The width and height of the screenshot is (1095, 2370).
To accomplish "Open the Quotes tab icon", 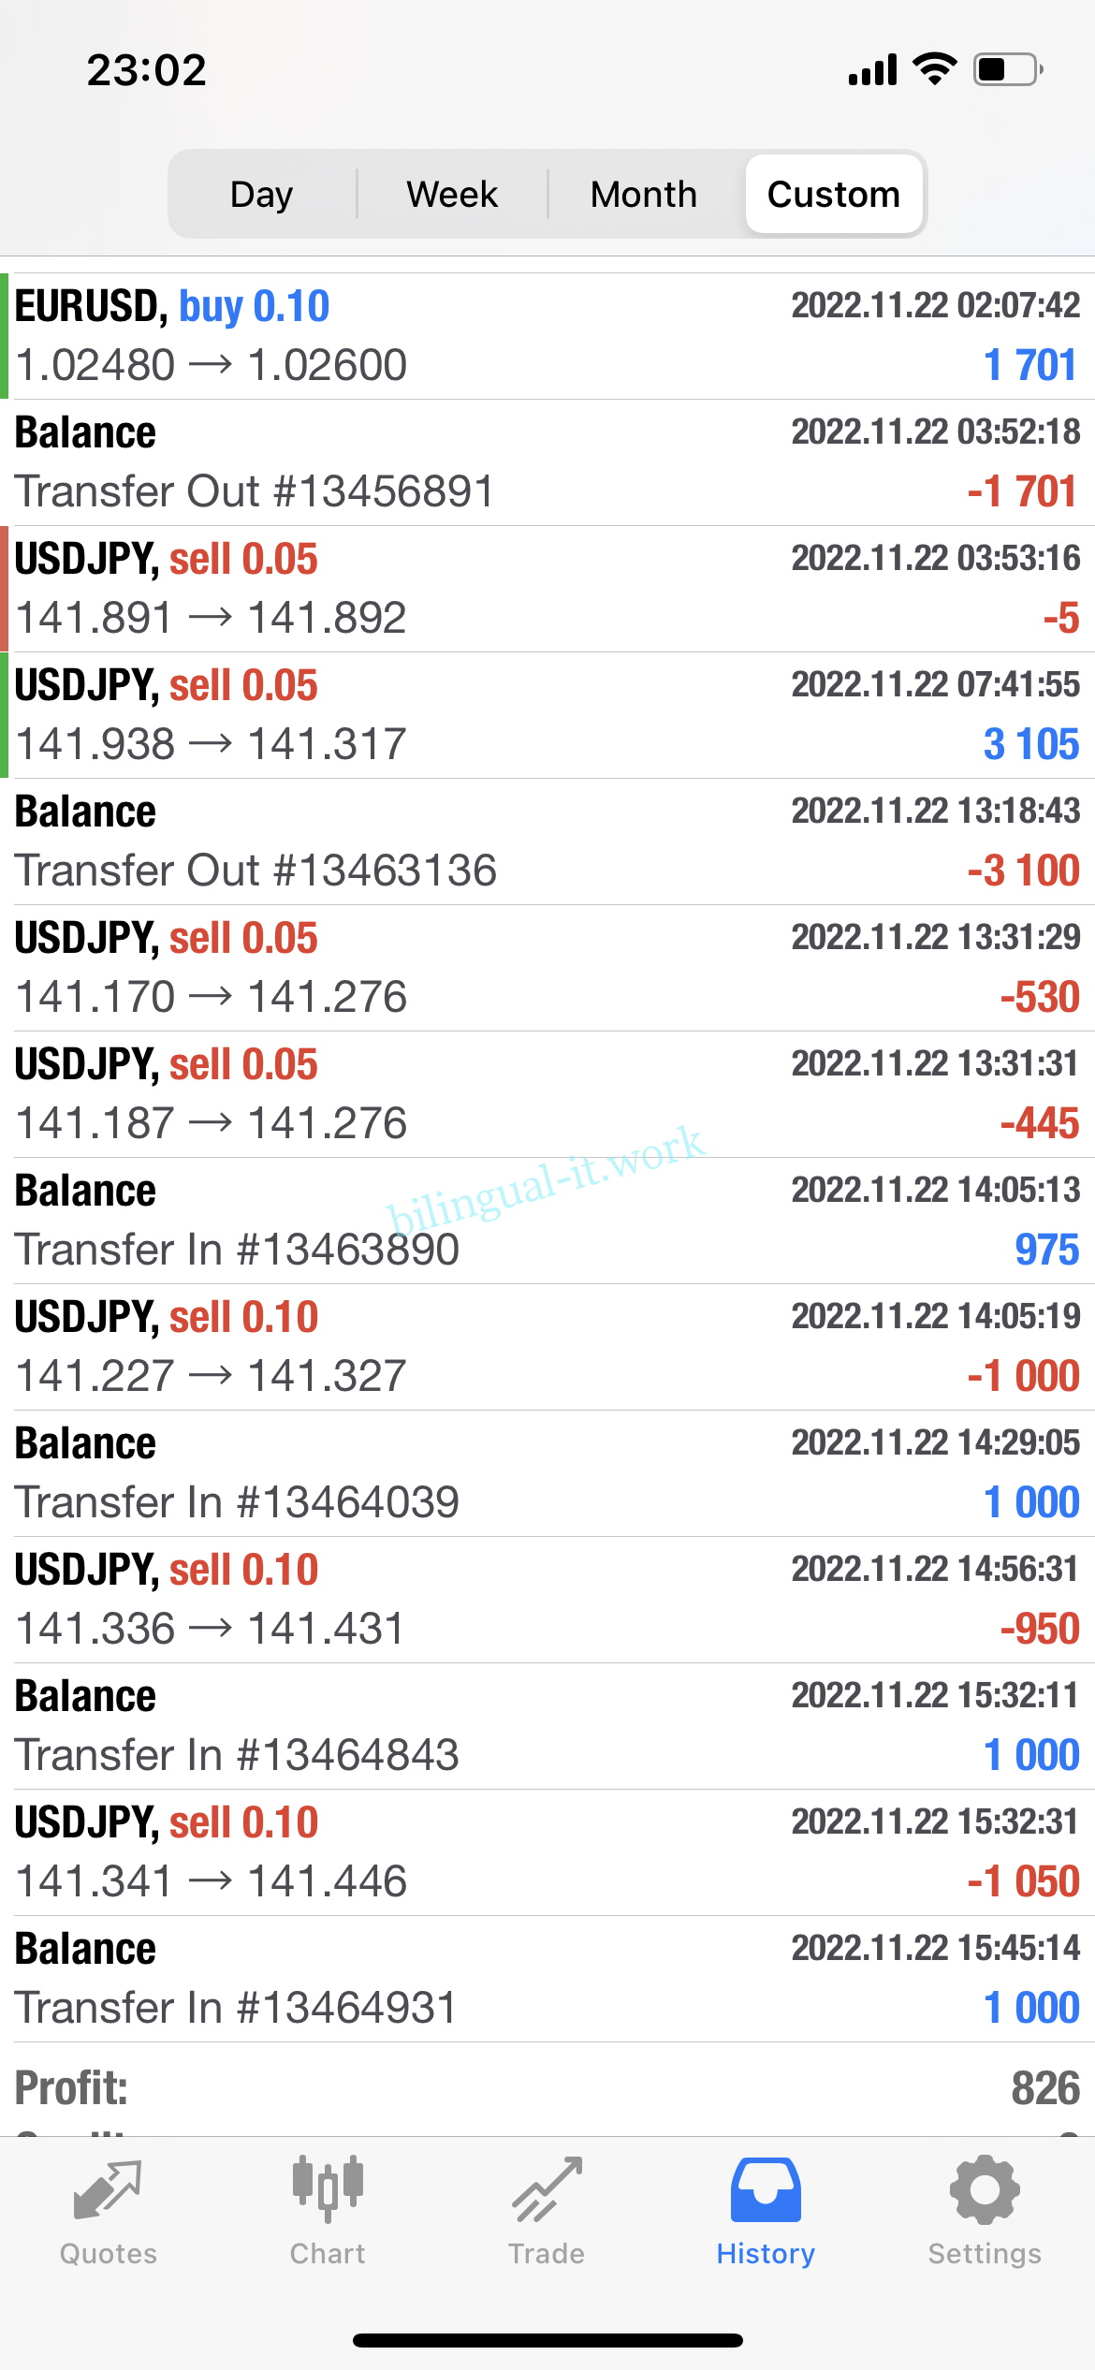I will pos(108,2190).
